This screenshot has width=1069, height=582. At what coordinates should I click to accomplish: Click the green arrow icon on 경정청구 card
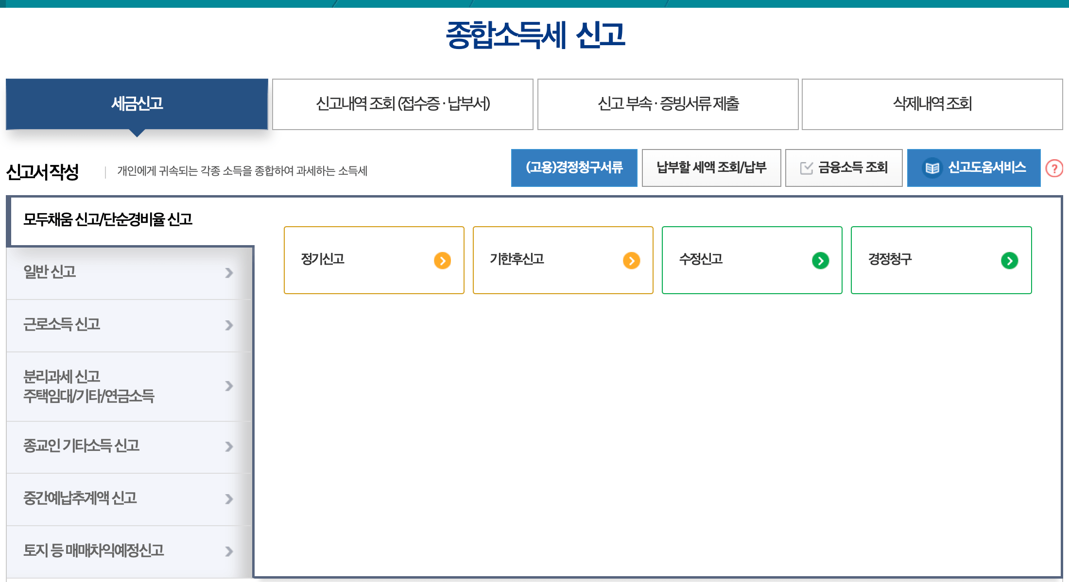1010,260
